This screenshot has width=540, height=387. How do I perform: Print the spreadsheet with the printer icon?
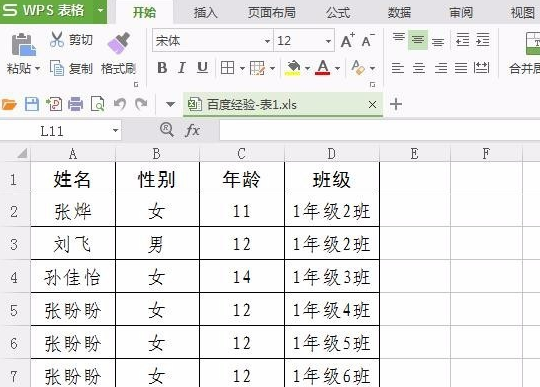pyautogui.click(x=76, y=104)
